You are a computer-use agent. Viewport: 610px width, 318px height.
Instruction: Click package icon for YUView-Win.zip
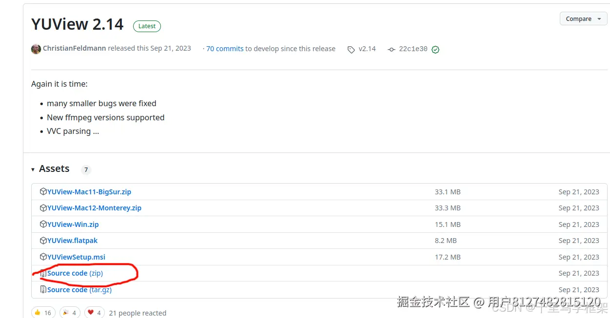pyautogui.click(x=43, y=224)
